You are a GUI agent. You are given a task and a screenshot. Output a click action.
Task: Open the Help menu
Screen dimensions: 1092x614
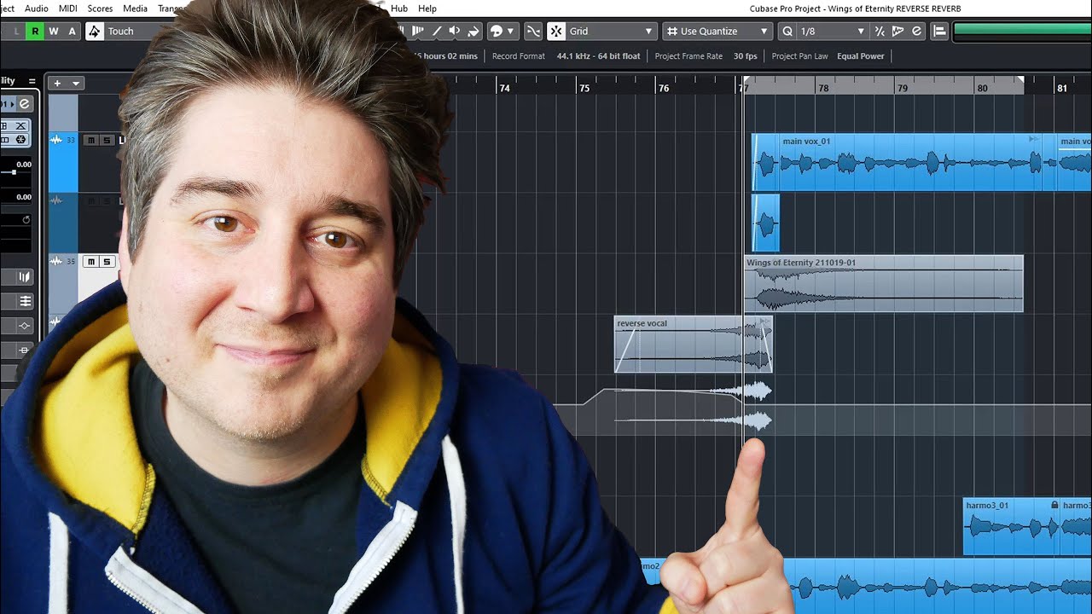coord(427,8)
